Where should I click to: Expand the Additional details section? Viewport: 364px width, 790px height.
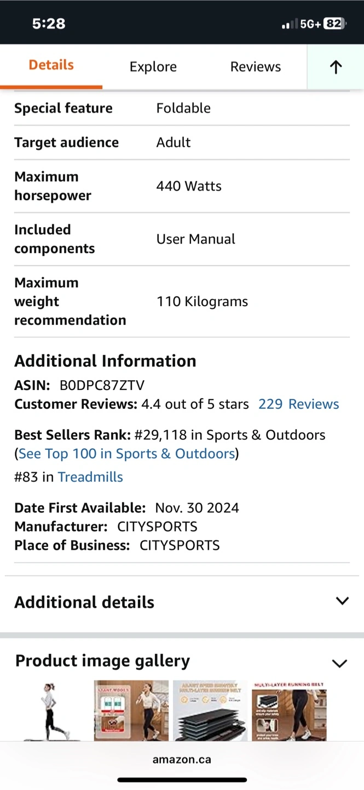coord(182,602)
